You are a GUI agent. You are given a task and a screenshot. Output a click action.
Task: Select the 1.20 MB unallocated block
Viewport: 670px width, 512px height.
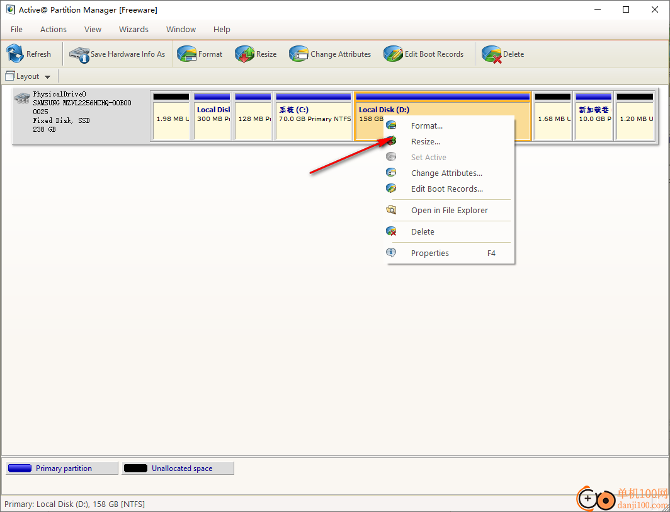pos(635,116)
